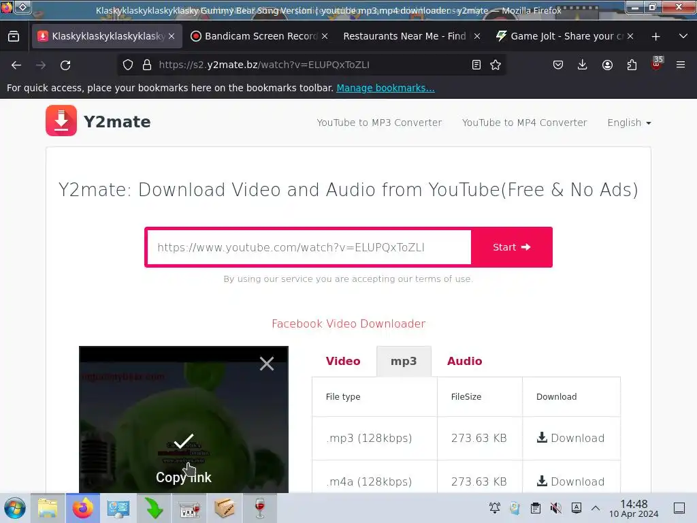The image size is (697, 523).
Task: Switch to the Bandicam Screen Recorder tab
Action: 260,36
